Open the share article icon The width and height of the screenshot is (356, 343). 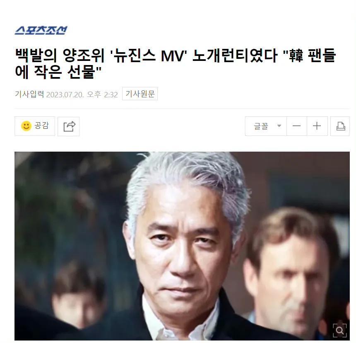69,126
